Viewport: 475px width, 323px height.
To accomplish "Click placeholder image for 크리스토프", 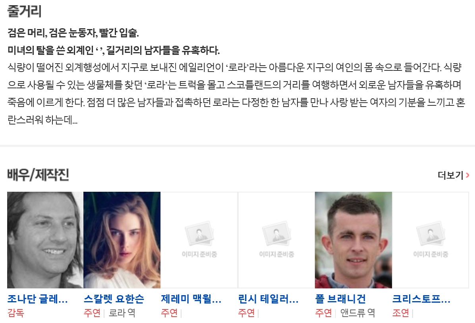I will pyautogui.click(x=431, y=240).
